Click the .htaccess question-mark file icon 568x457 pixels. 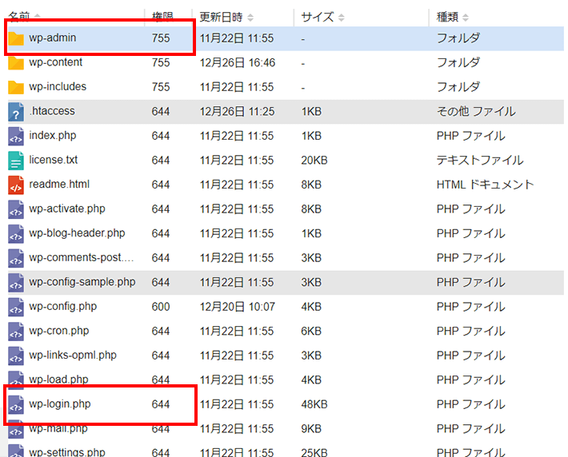click(16, 112)
